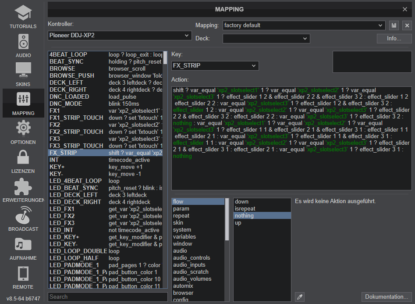
Task: Delete mapping with X icon beside save
Action: pos(407,25)
